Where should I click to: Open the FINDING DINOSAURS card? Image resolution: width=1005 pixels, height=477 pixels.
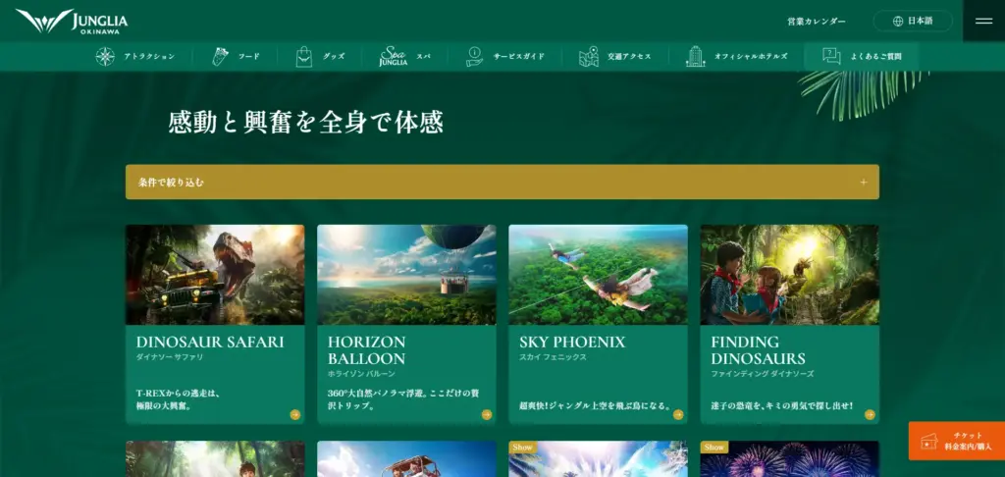point(789,324)
